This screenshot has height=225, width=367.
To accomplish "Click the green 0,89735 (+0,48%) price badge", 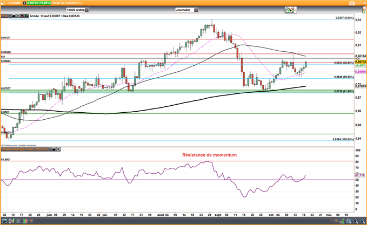I will pos(39,3).
